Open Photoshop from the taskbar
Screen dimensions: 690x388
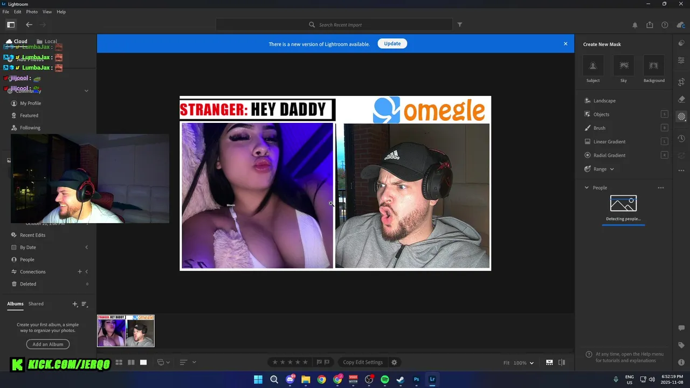click(416, 379)
